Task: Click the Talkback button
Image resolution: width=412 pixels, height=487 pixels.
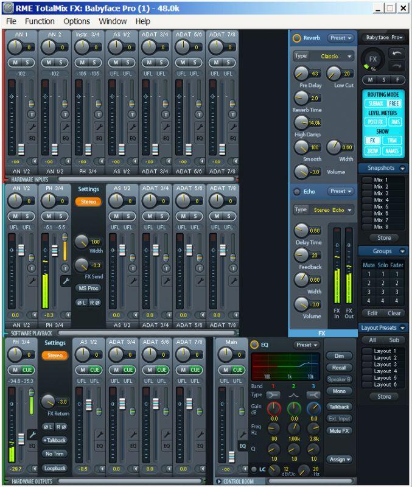Action: pyautogui.click(x=340, y=407)
